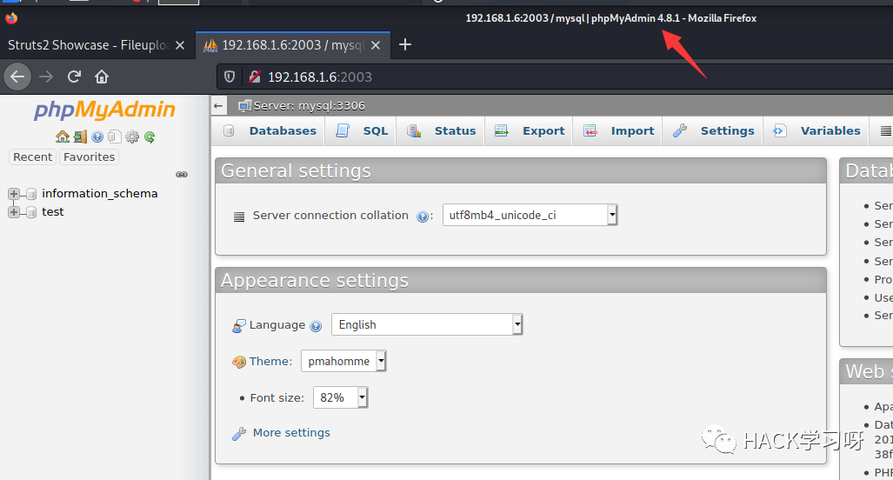Click the server icon in the breadcrumb
This screenshot has width=893, height=480.
[245, 106]
